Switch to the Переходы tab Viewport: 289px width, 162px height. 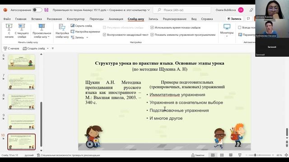[x=97, y=19]
